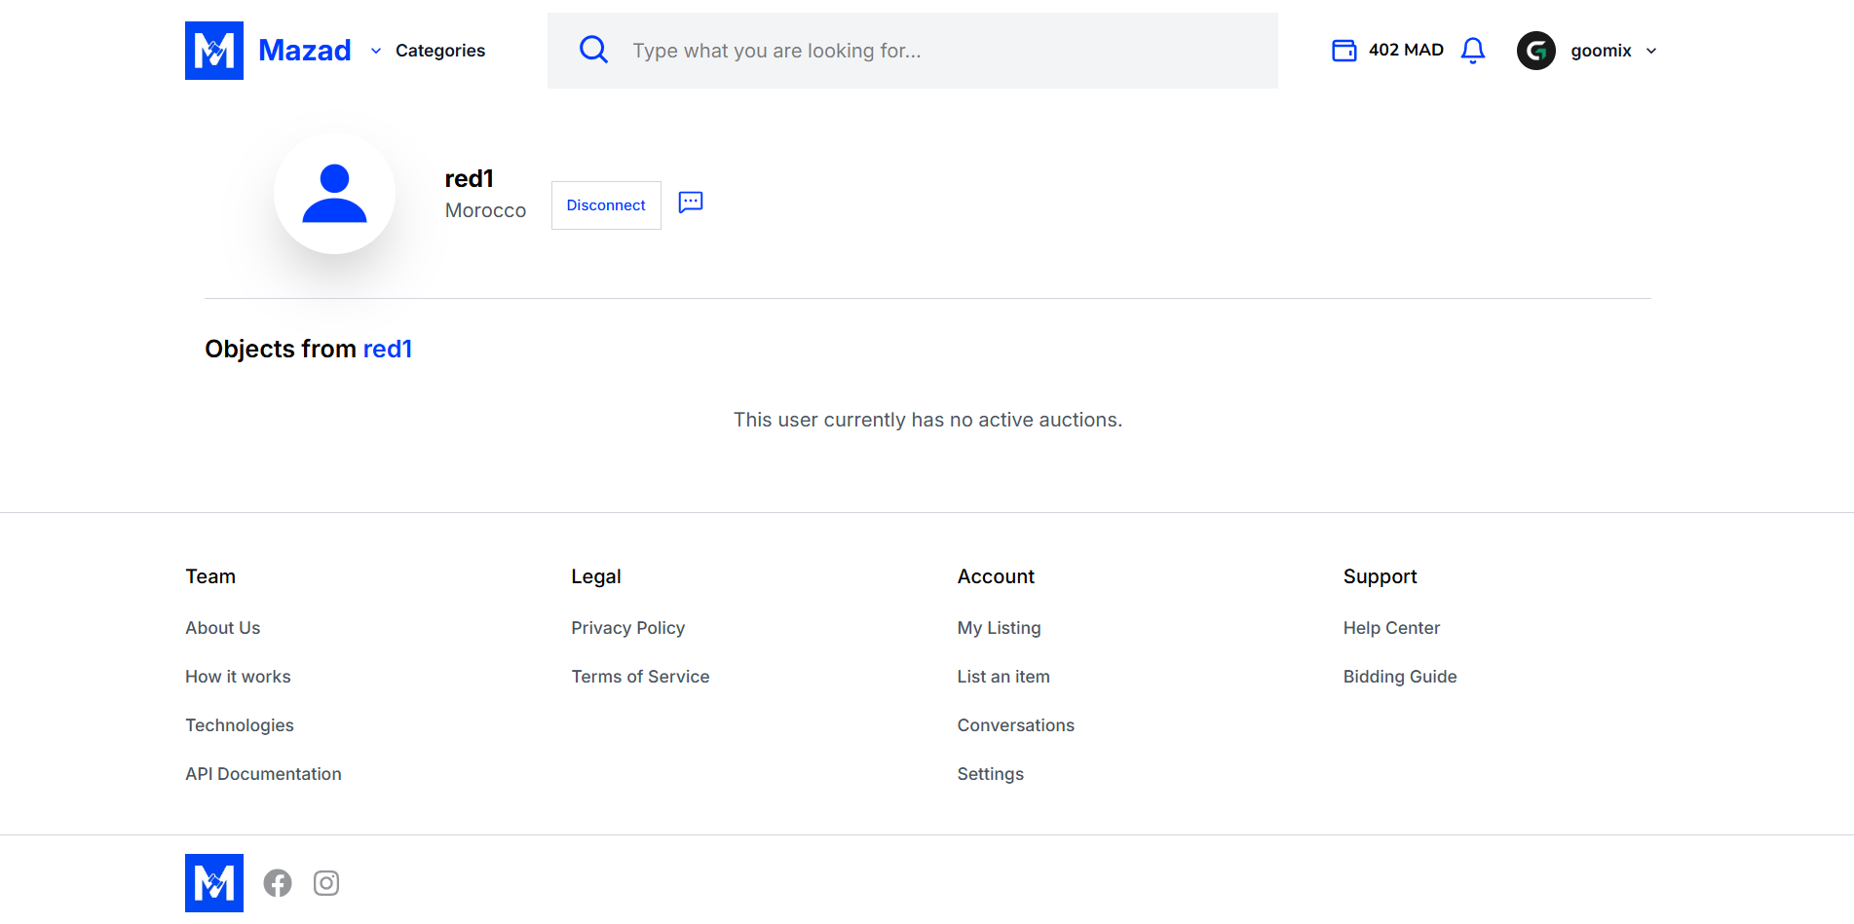Click the footer Mazad logo
The image size is (1854, 924).
pyautogui.click(x=214, y=883)
